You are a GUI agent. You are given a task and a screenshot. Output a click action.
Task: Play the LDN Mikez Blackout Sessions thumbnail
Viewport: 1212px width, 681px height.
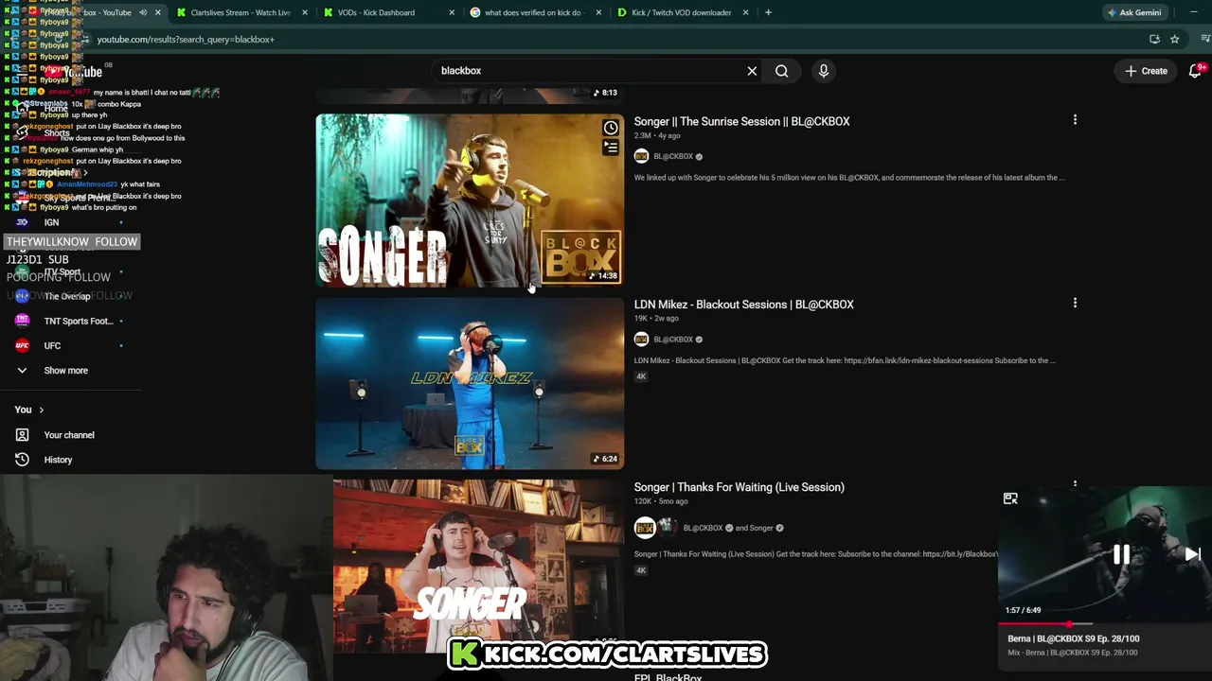[x=470, y=383]
